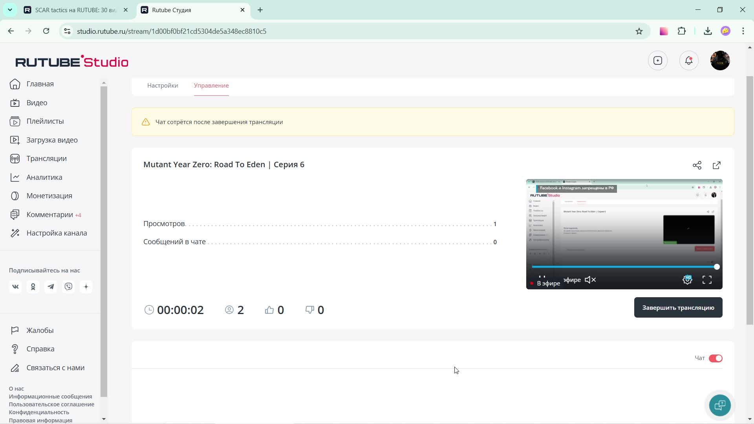Viewport: 754px width, 424px height.
Task: Close the SCAR tactics browser tab
Action: [x=126, y=10]
